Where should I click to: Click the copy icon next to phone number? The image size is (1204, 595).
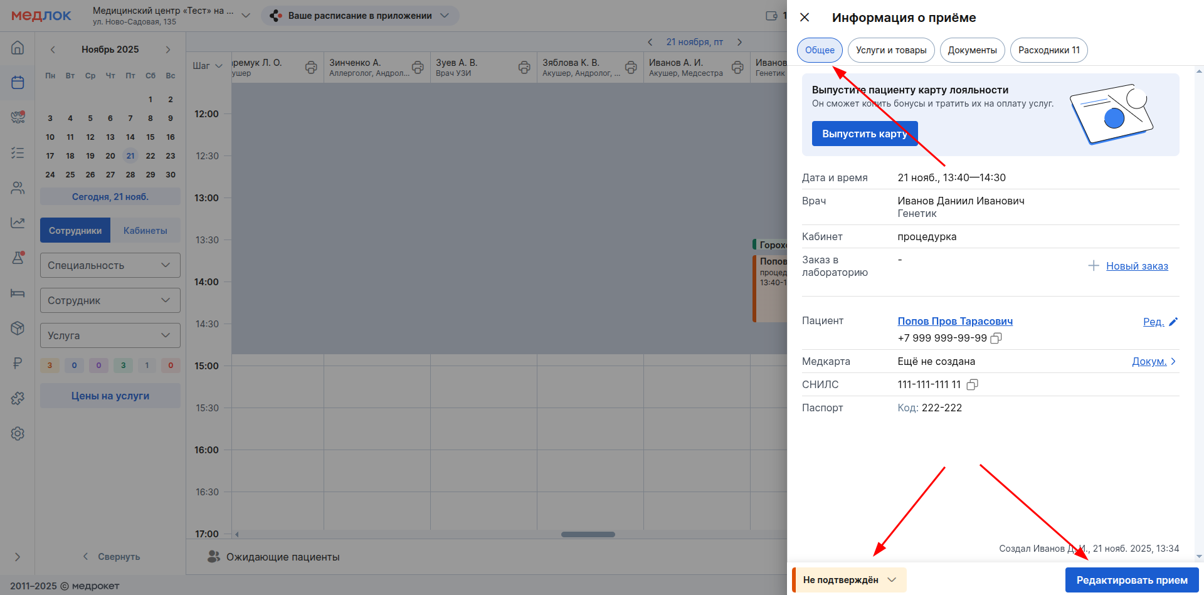click(996, 338)
